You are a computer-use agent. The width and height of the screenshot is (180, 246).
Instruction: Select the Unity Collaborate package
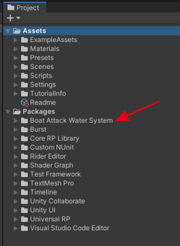[57, 201]
